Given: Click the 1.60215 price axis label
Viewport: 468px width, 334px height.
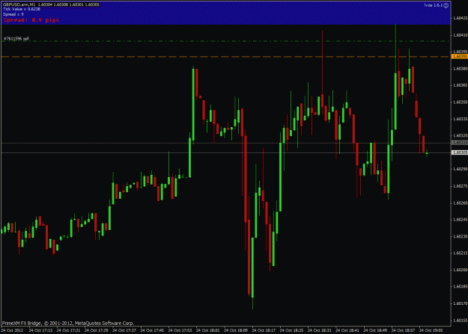Looking at the screenshot, I should point(461,253).
